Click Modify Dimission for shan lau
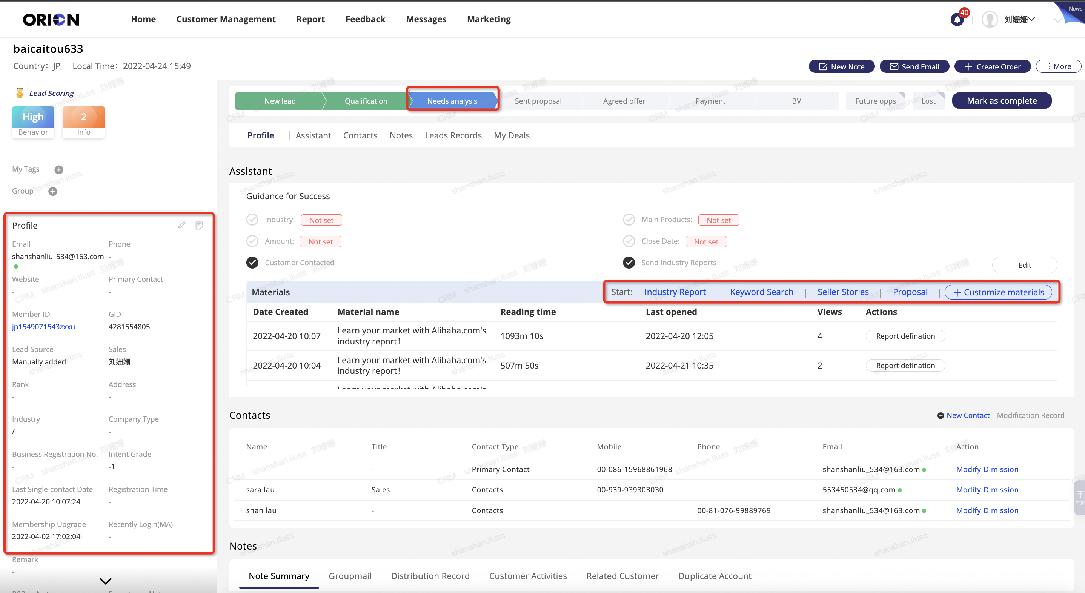Image resolution: width=1085 pixels, height=593 pixels. (x=987, y=510)
